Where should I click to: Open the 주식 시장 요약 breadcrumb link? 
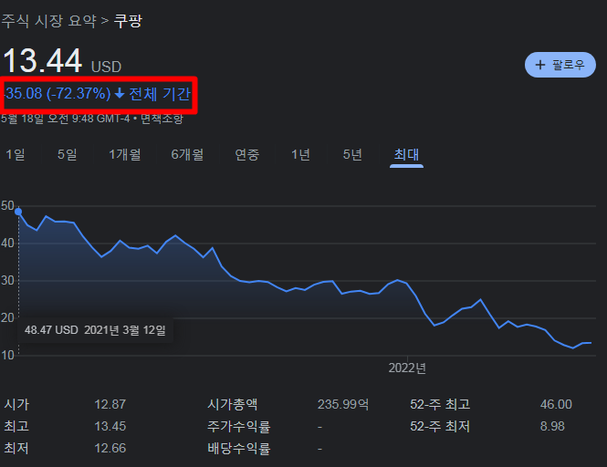tap(48, 20)
